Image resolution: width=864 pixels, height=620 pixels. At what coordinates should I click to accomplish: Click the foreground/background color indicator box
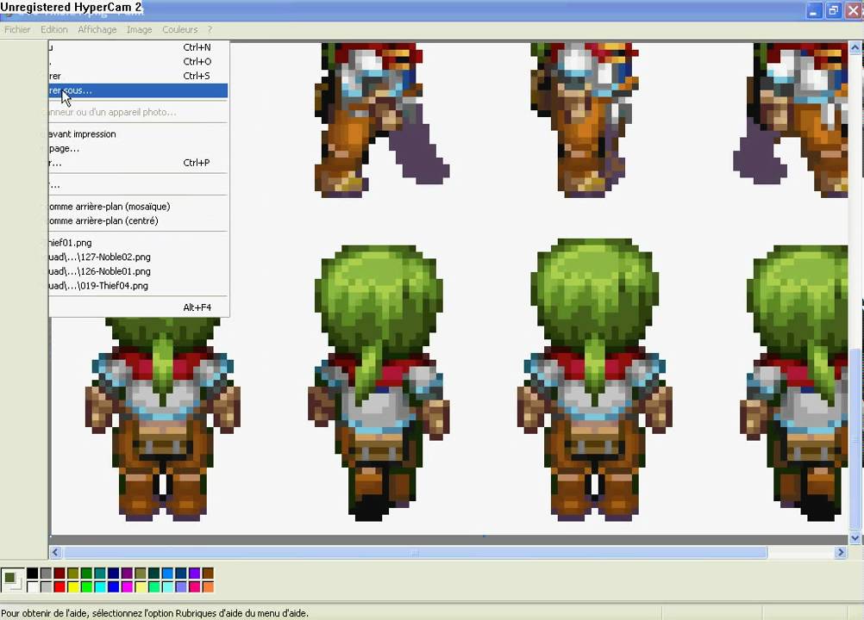coord(13,580)
